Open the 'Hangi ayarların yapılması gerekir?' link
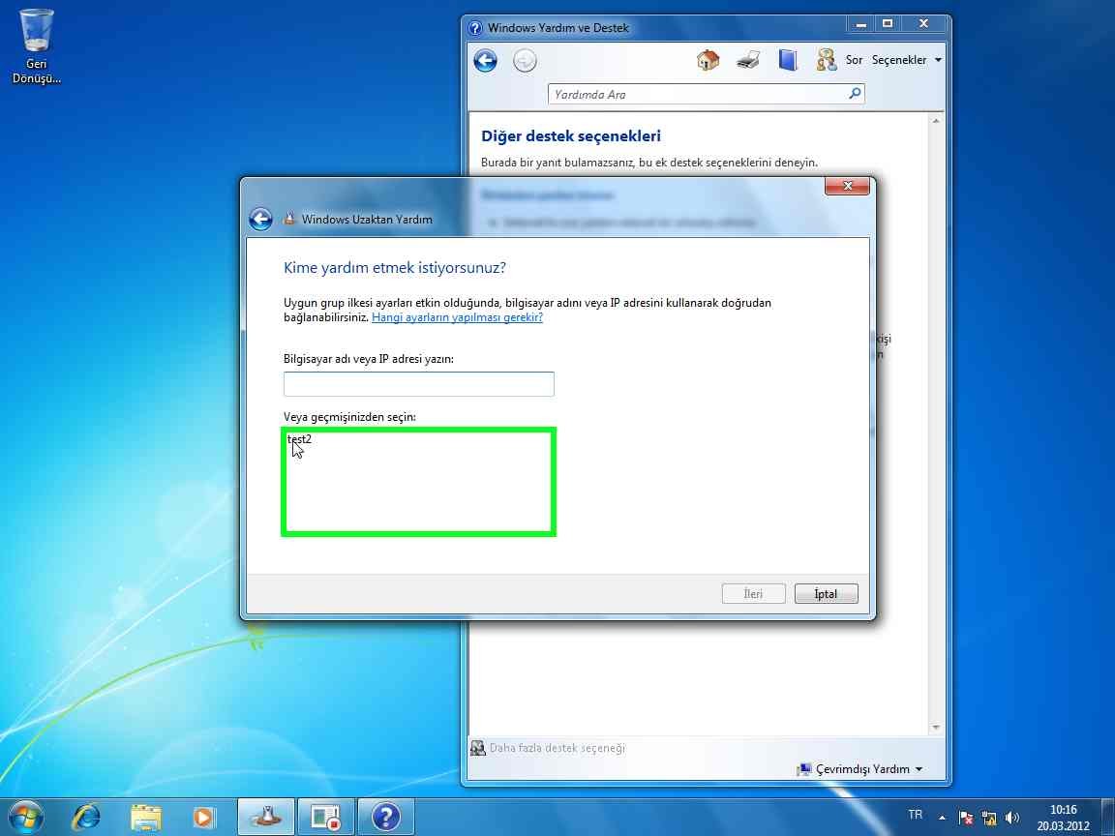 coord(457,317)
